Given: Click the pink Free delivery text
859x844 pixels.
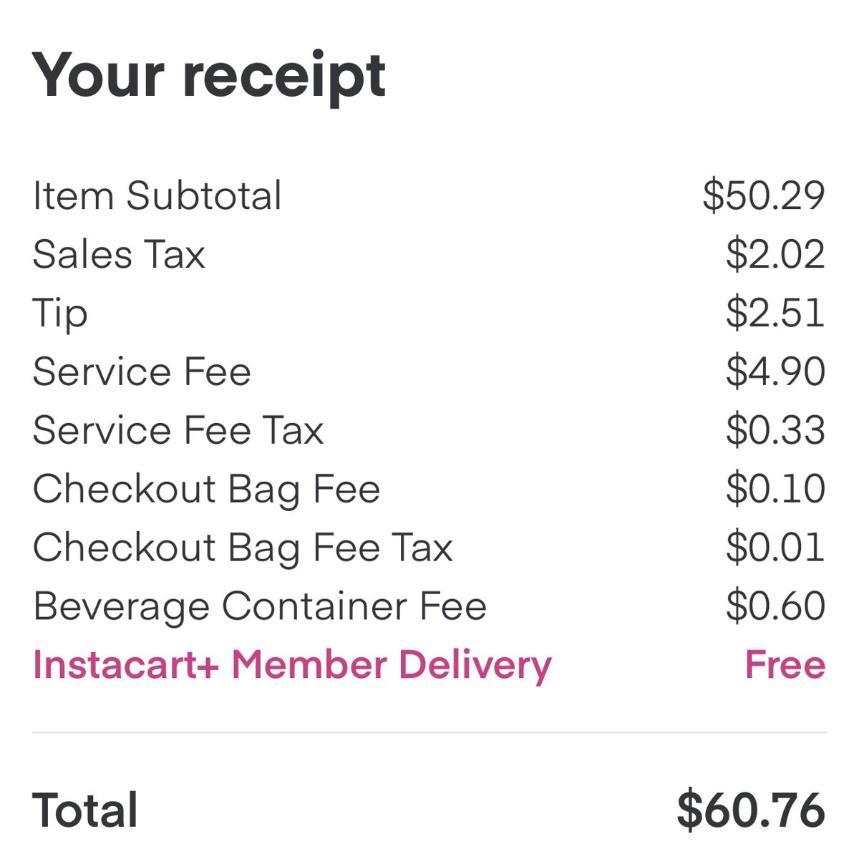Looking at the screenshot, I should pyautogui.click(x=785, y=665).
